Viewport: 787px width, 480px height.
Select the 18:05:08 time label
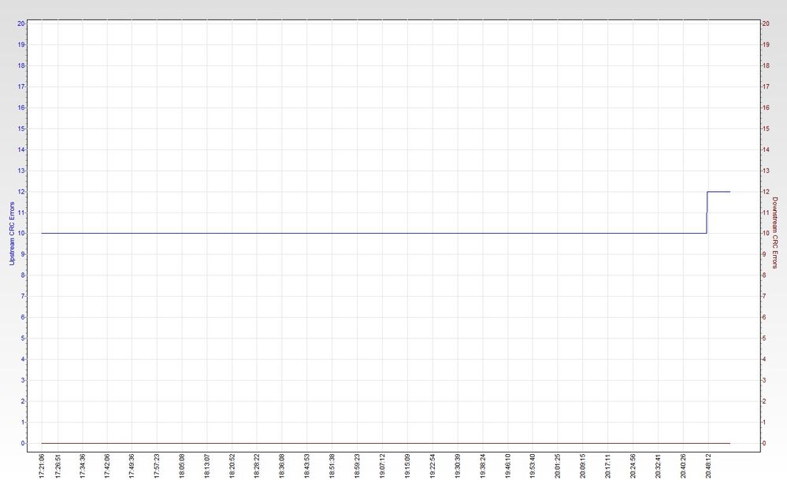tap(182, 467)
